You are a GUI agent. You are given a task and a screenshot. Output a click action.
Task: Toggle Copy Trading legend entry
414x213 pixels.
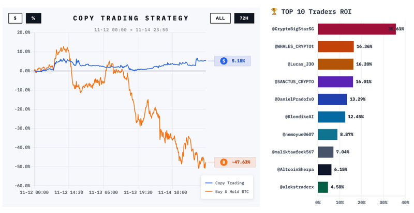(225, 183)
